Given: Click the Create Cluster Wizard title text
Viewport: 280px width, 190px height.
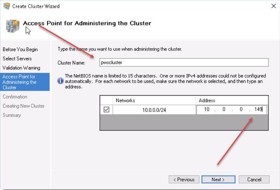Looking at the screenshot, I should [x=36, y=6].
